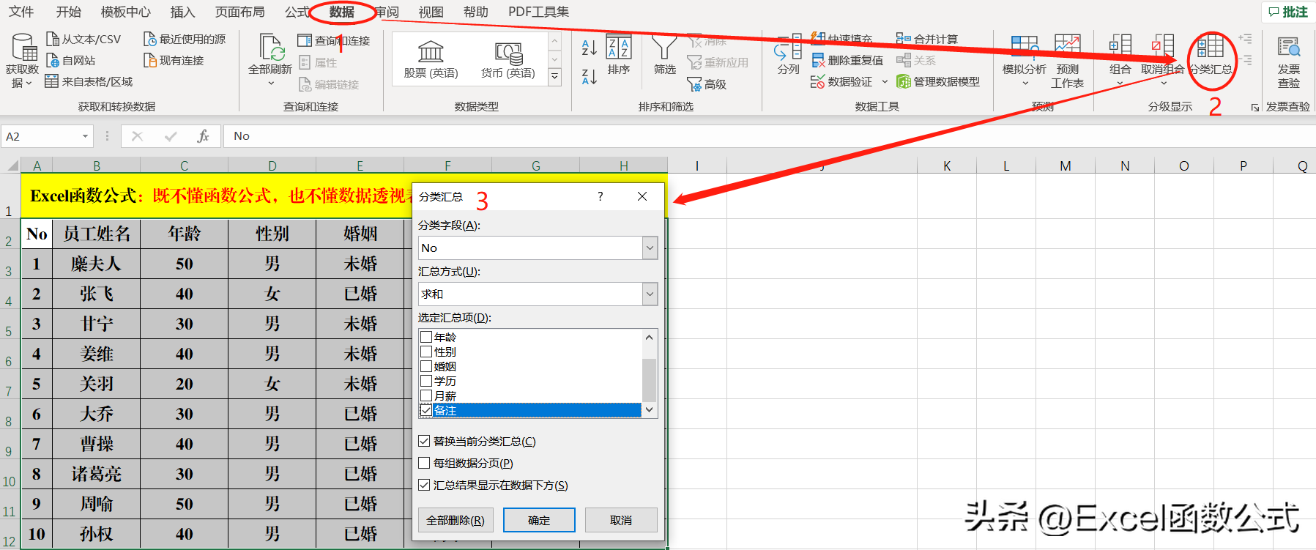Expand the 模拟分析 dropdown arrow
The width and height of the screenshot is (1316, 550).
1025,83
